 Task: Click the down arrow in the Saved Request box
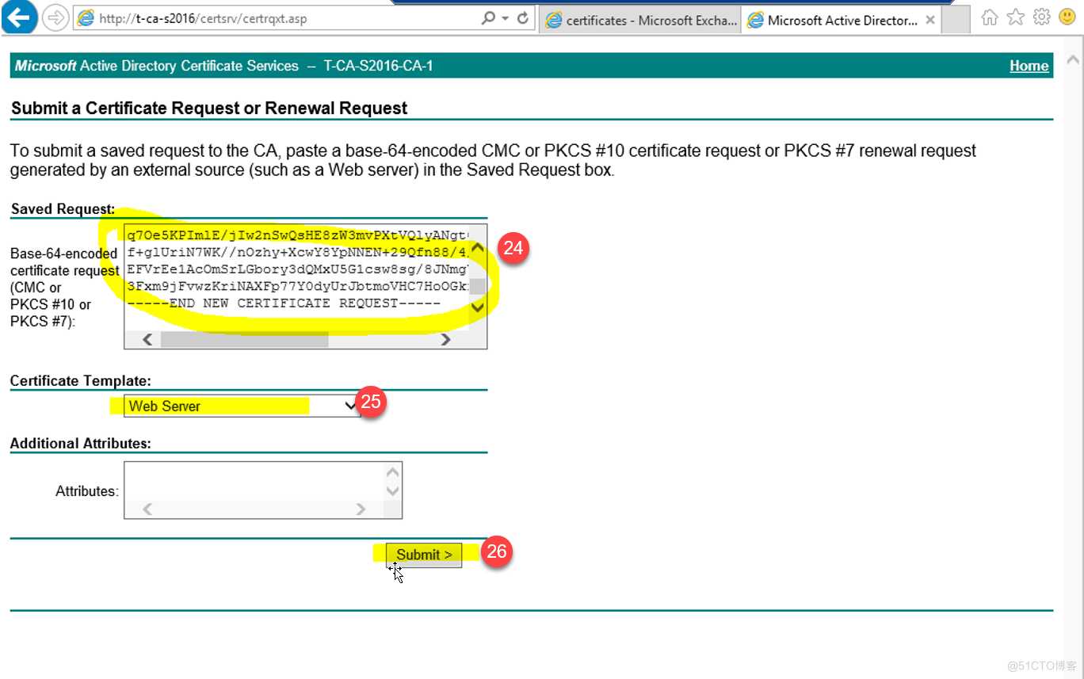coord(478,306)
